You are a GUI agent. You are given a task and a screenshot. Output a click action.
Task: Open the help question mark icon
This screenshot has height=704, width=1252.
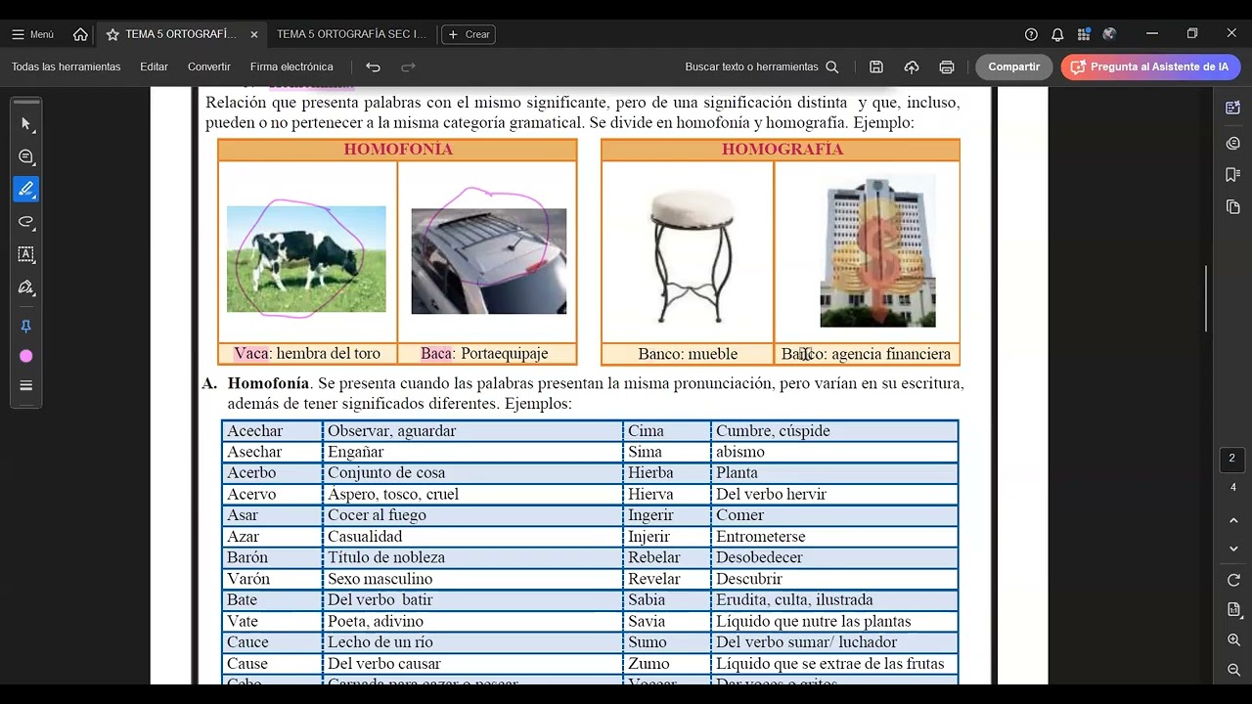click(x=1031, y=34)
